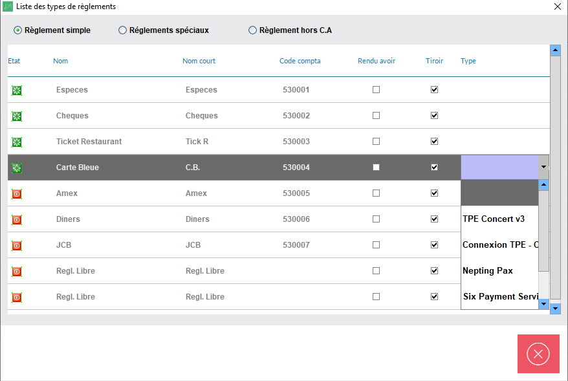Select the Especes name cell
The width and height of the screenshot is (568, 381).
72,90
